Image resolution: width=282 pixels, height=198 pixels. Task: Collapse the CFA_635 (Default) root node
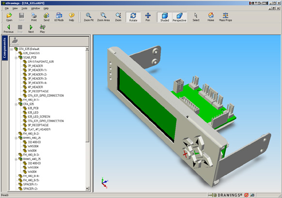coord(12,49)
